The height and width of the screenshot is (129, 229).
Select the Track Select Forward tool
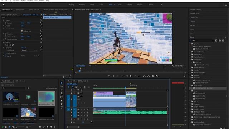point(62,86)
